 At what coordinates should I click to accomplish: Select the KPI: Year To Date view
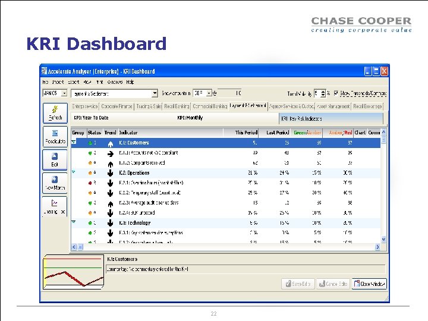[91, 118]
